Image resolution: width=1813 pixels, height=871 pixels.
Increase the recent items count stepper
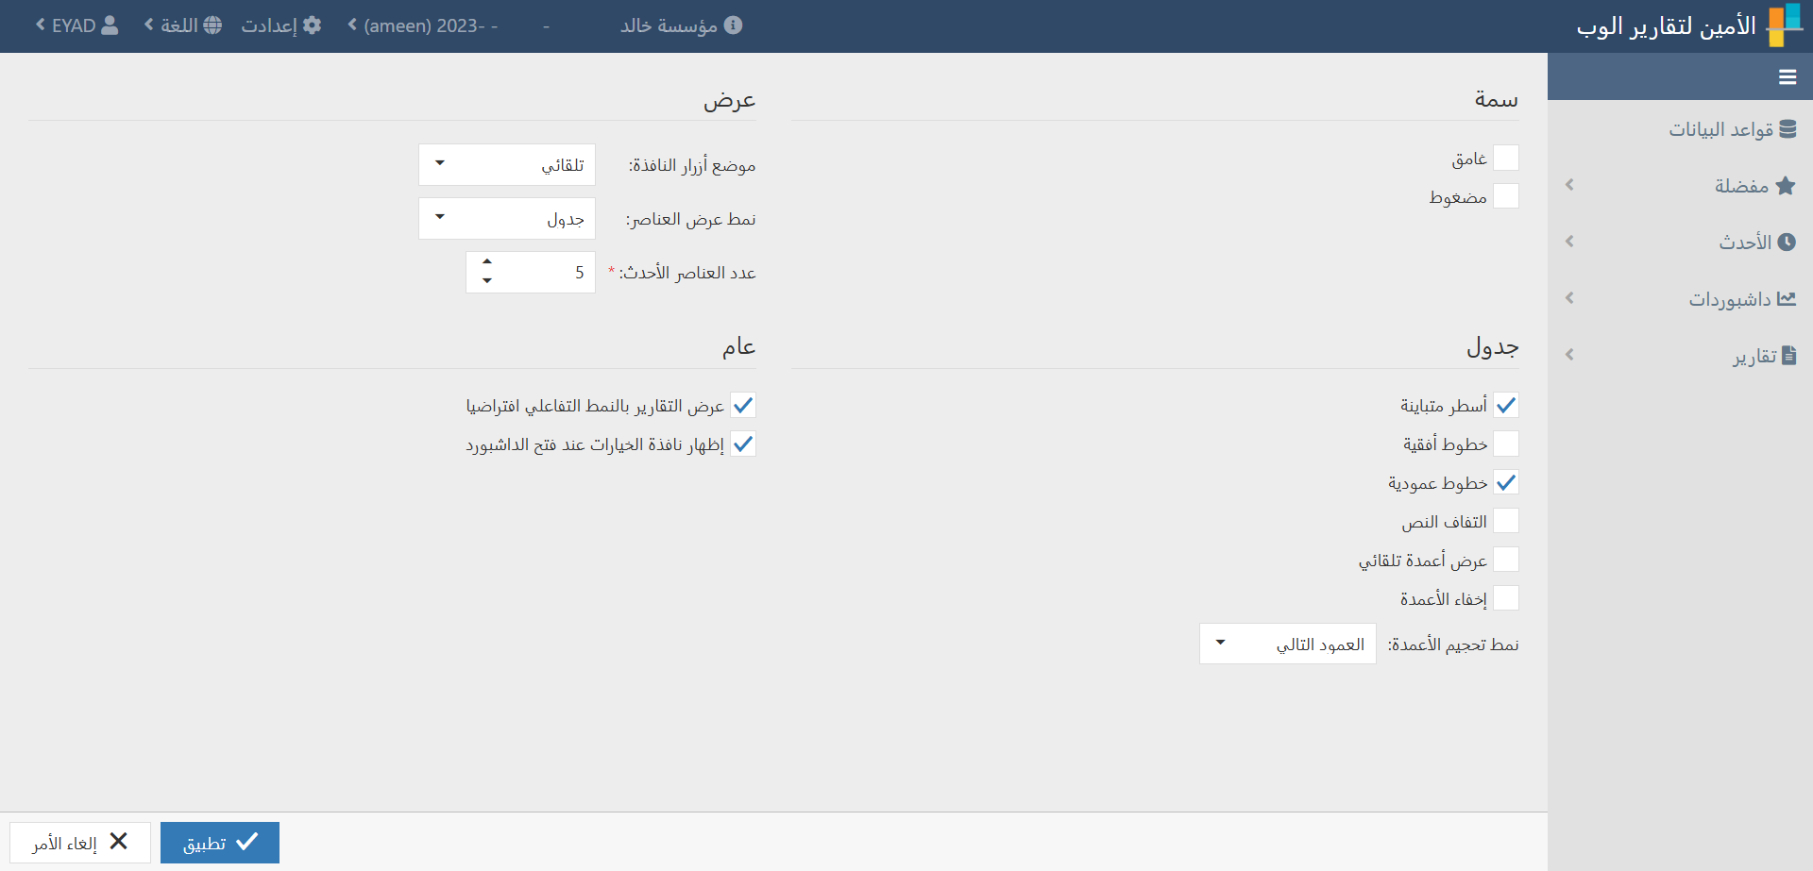[487, 261]
